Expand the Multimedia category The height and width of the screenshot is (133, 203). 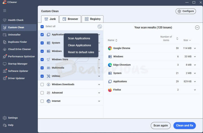[99, 68]
